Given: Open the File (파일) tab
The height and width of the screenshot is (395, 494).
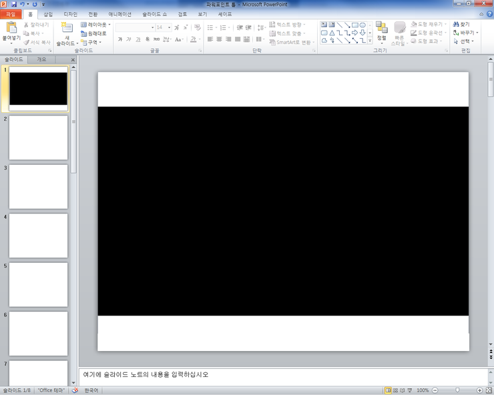Looking at the screenshot, I should tap(11, 14).
